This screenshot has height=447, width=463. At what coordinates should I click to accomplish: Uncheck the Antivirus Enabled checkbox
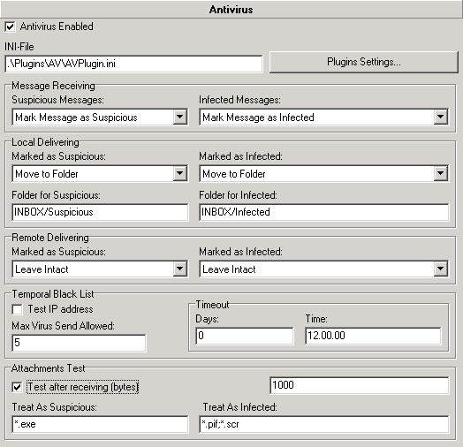pos(10,27)
